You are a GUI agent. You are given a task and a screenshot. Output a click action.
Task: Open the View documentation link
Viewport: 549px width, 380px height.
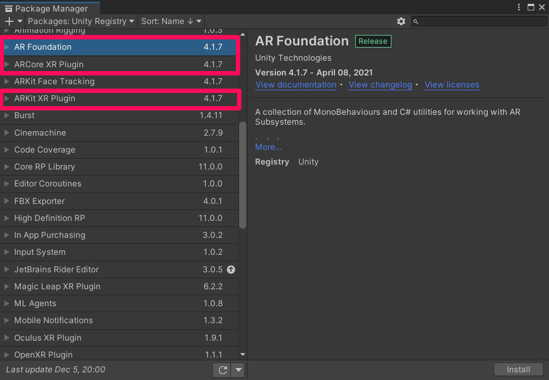pos(296,85)
